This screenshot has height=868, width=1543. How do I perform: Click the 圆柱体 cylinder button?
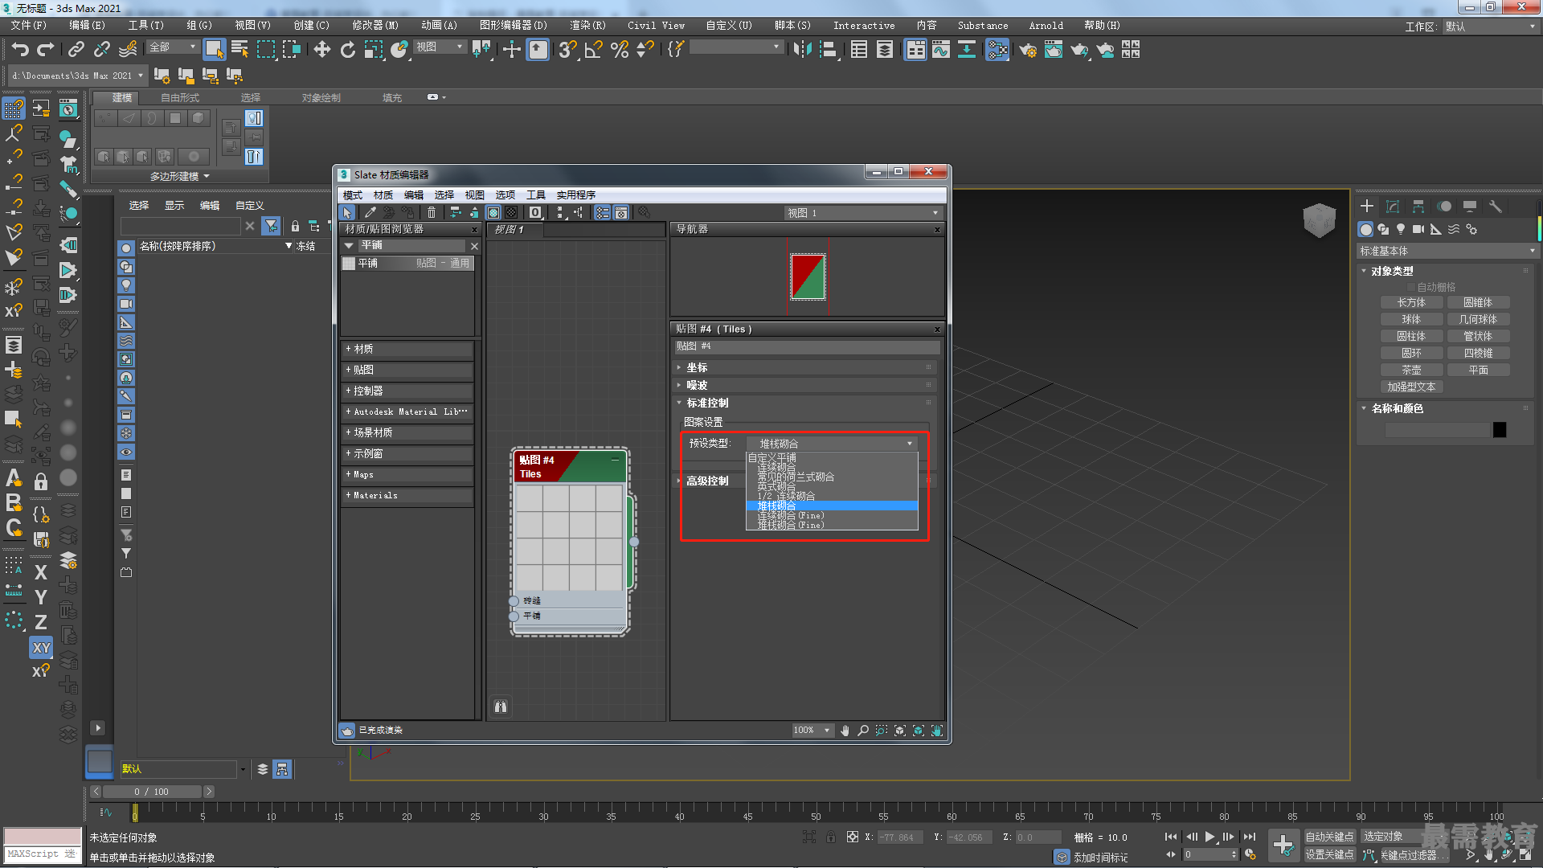(x=1411, y=337)
